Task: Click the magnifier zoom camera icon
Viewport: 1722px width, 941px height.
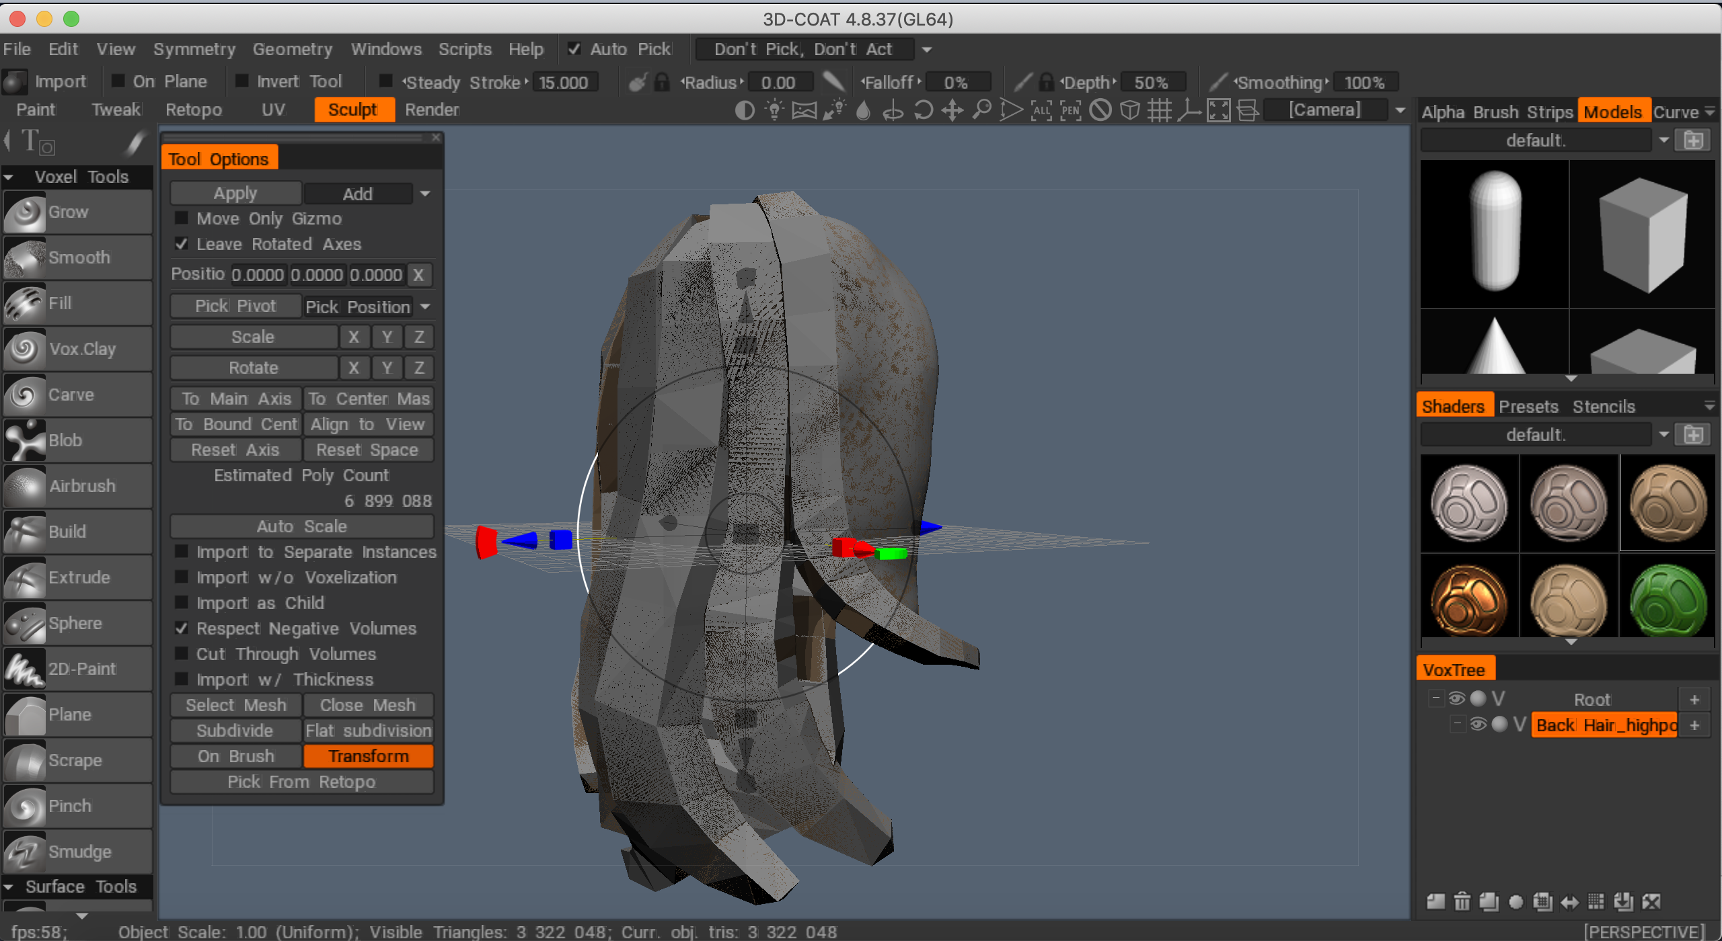Action: coord(981,110)
